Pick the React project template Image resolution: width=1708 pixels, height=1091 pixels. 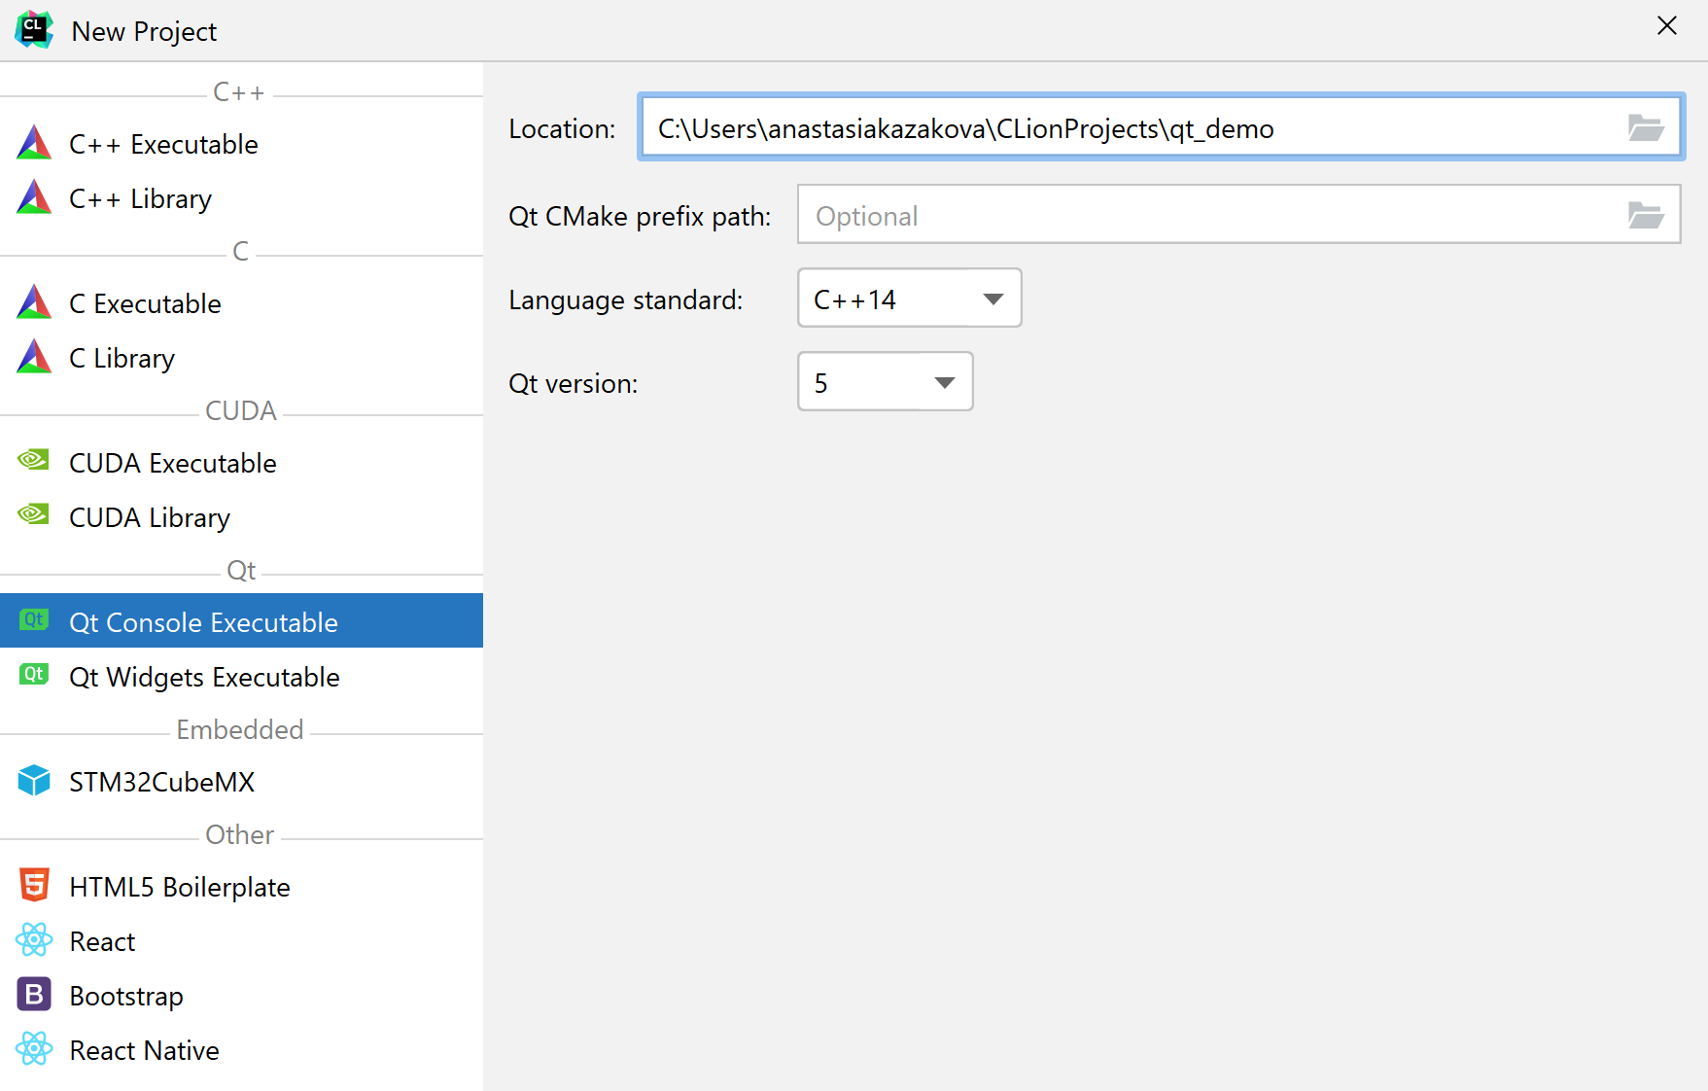103,942
